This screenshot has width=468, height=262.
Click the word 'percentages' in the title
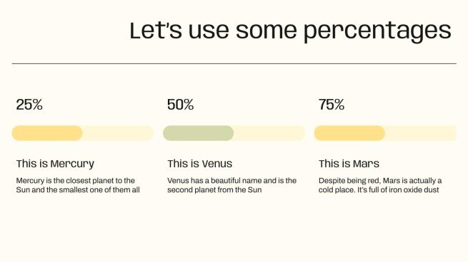click(x=377, y=31)
